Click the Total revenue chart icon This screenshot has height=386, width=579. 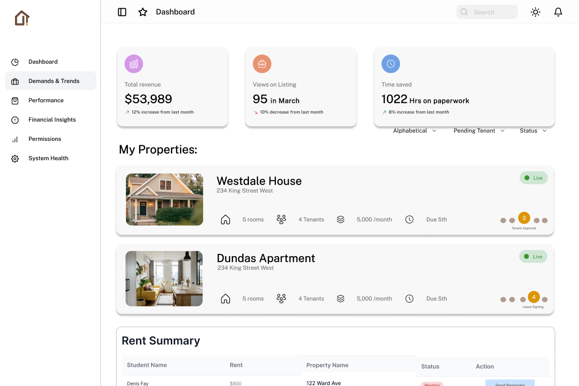click(134, 64)
